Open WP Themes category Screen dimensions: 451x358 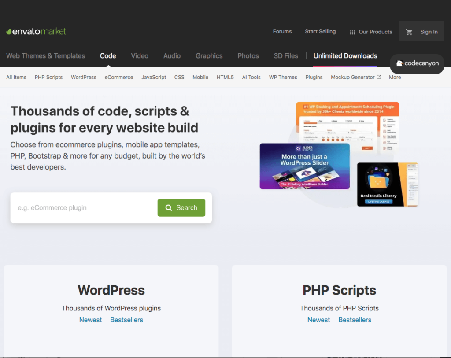pos(283,77)
